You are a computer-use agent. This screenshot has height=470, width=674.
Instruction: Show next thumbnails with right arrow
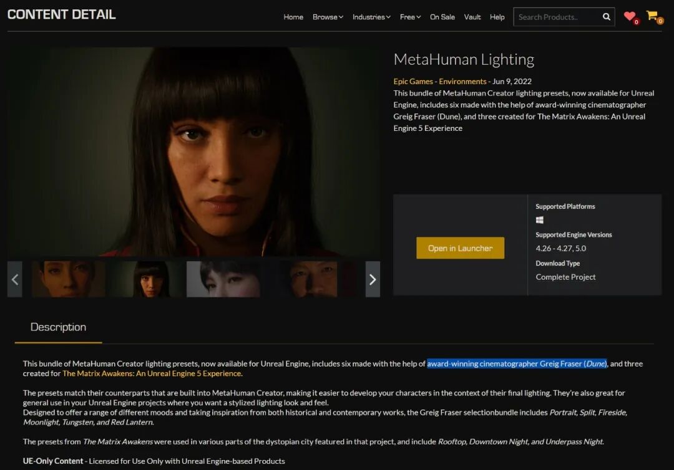pyautogui.click(x=373, y=279)
